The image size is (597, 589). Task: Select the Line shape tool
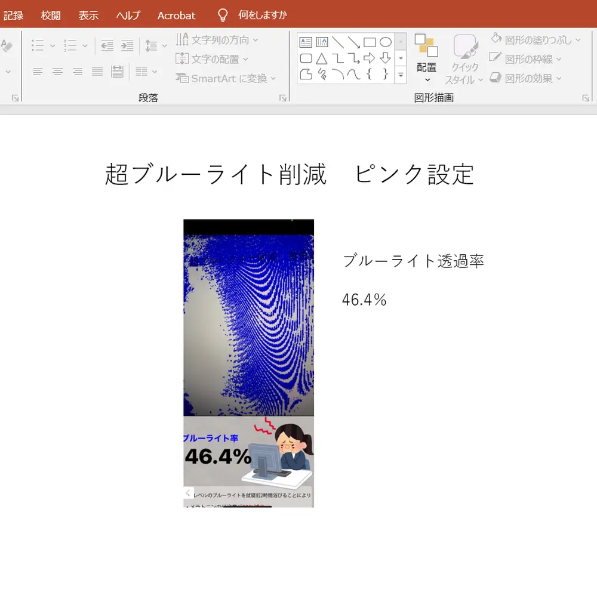pyautogui.click(x=338, y=42)
